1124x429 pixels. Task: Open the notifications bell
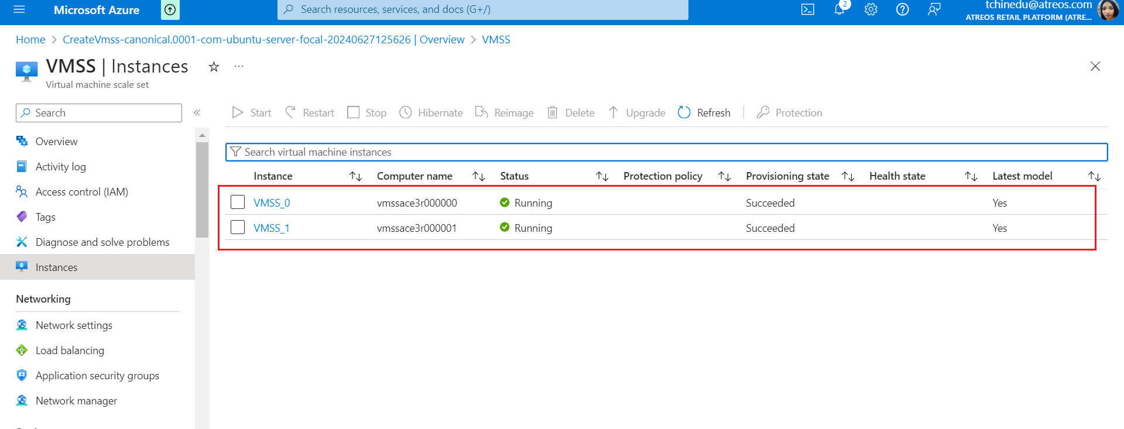[839, 9]
